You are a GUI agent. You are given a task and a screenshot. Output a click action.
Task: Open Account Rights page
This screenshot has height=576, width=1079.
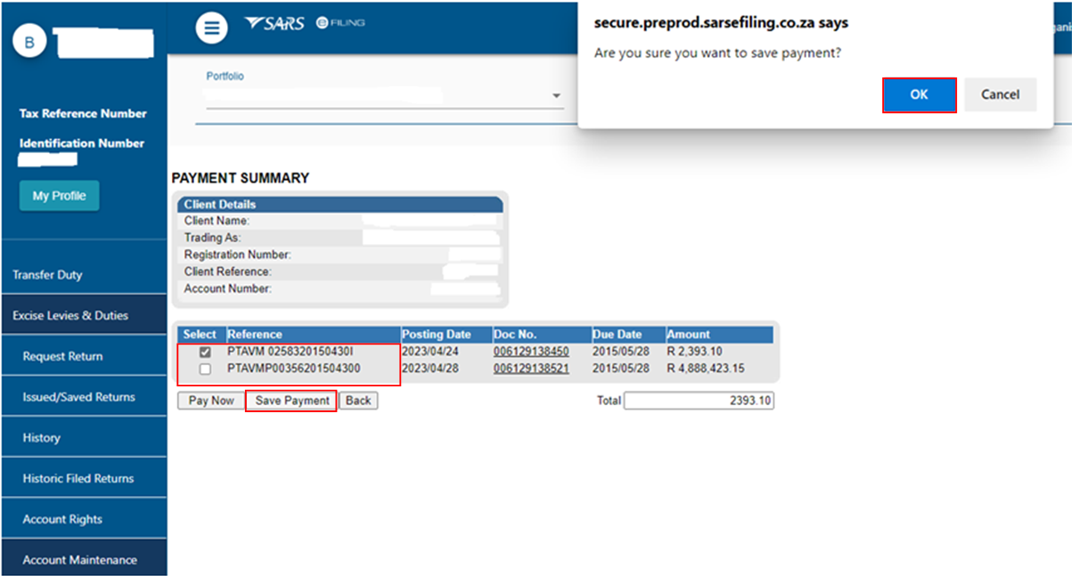click(x=62, y=519)
